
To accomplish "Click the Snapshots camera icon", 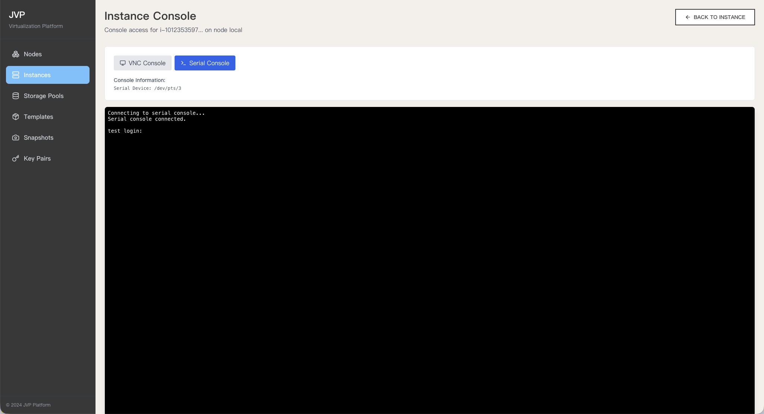I will click(x=16, y=138).
